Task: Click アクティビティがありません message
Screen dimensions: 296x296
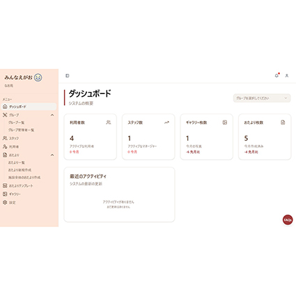Action: coord(118,202)
